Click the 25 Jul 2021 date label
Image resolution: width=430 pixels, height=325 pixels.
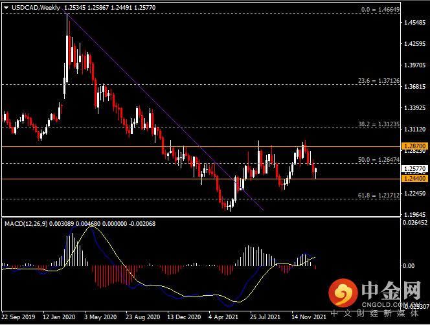[x=265, y=317]
